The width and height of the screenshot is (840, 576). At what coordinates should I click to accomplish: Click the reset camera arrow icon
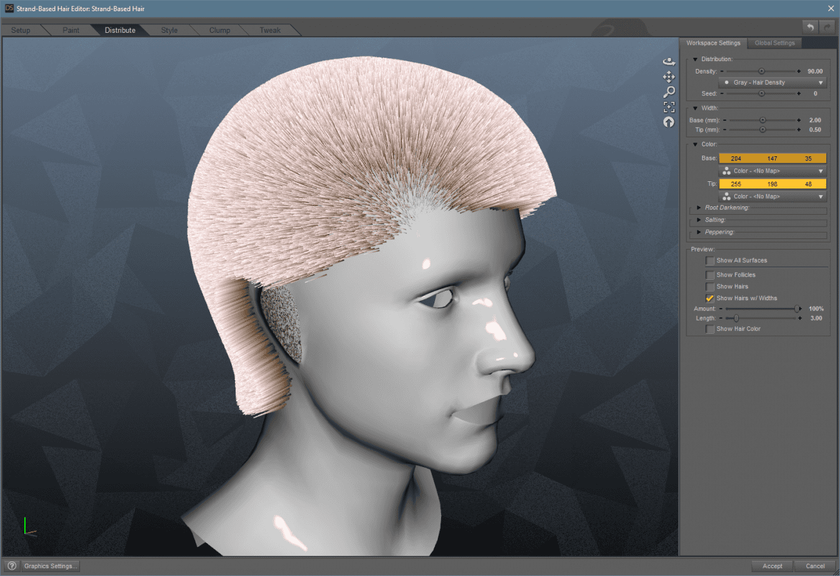669,122
